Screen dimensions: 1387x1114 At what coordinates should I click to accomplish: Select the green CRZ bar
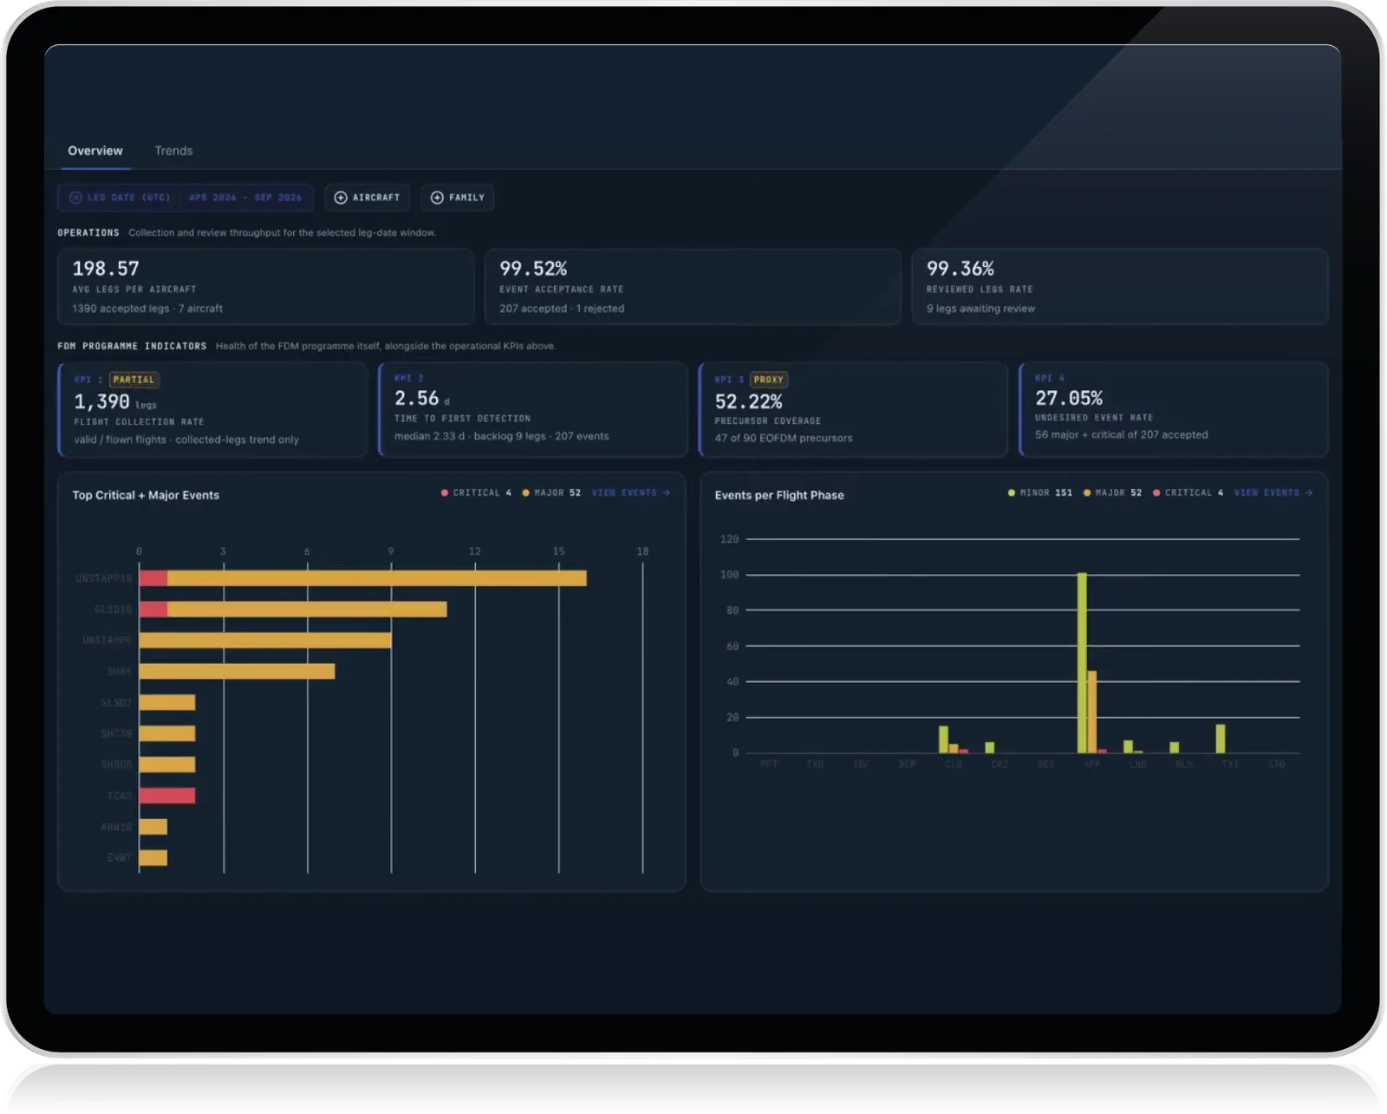click(990, 747)
